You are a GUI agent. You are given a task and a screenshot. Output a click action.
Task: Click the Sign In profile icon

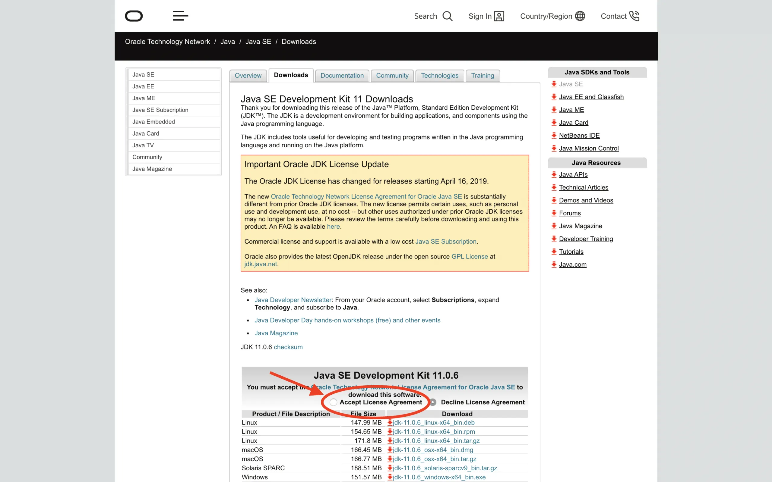coord(499,16)
